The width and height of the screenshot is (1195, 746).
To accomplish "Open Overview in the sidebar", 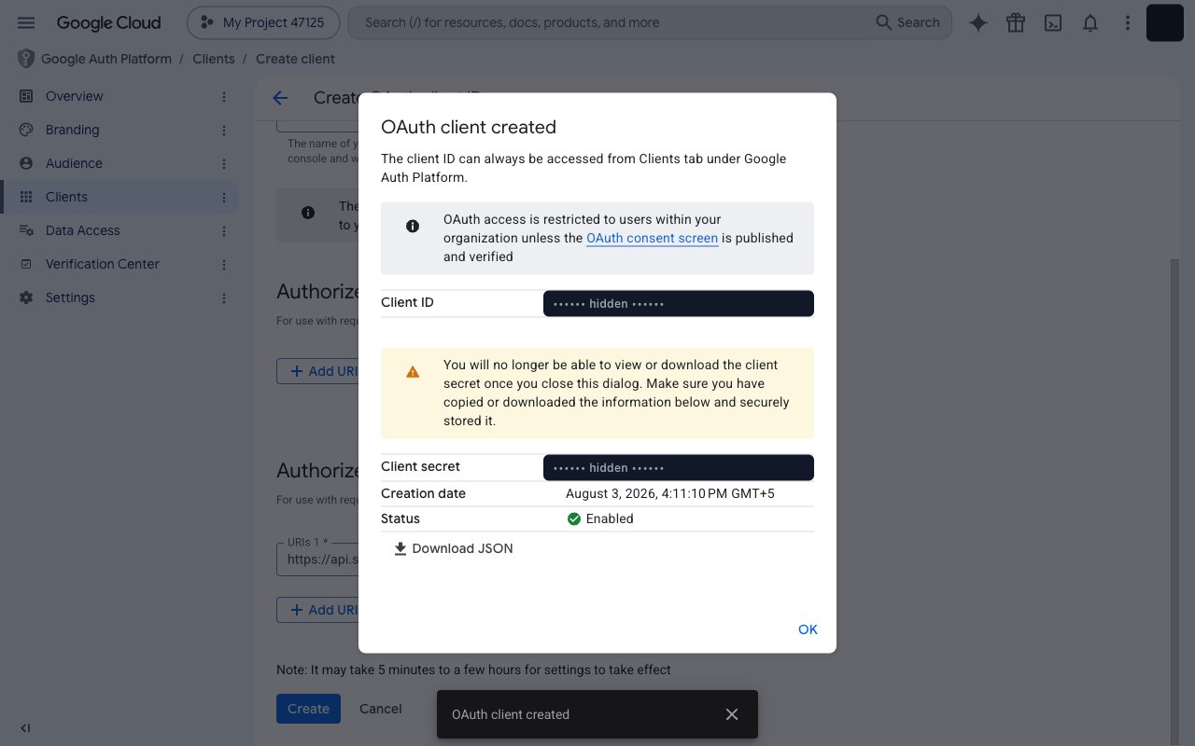I will (75, 96).
